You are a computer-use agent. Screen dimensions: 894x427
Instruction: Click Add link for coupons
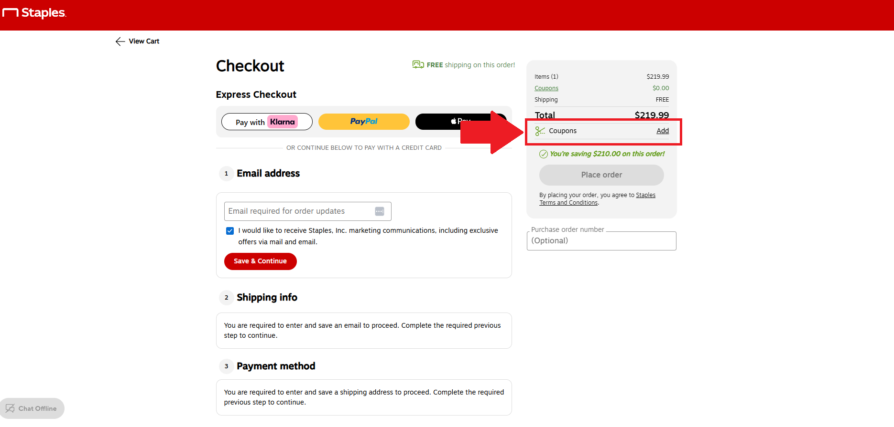(663, 131)
